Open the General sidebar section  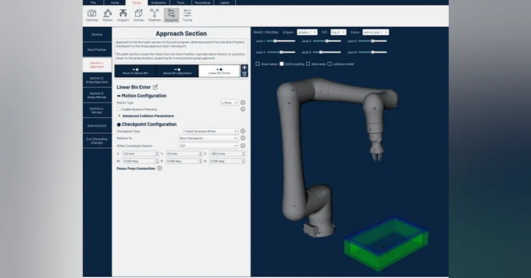97,34
